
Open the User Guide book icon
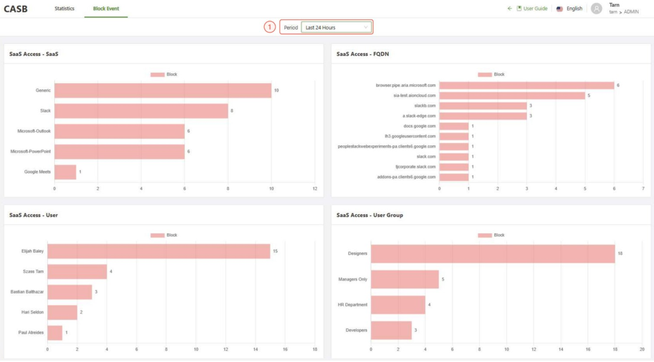click(519, 9)
